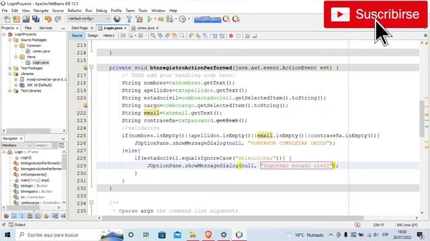Open the Output panel button
430x241 pixels.
17,225
